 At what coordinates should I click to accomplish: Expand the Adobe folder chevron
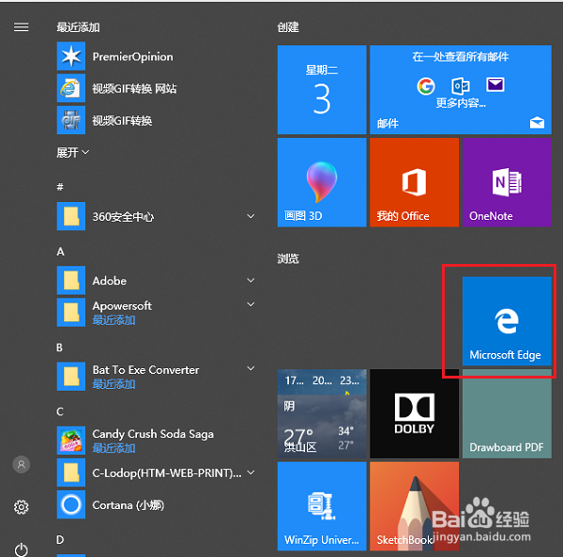tap(251, 280)
